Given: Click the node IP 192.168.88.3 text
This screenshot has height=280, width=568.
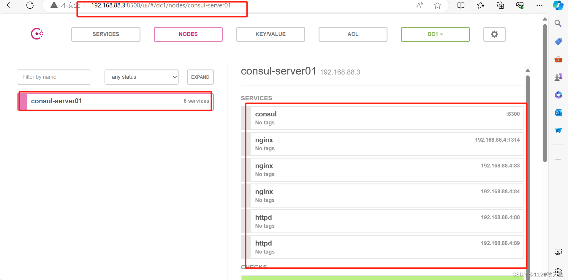Looking at the screenshot, I should click(x=340, y=72).
